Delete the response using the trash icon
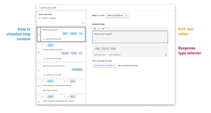Screen dimensions: 211x113 pyautogui.click(x=166, y=55)
